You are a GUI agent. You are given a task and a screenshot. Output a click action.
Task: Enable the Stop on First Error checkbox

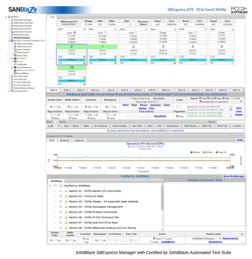(130, 98)
